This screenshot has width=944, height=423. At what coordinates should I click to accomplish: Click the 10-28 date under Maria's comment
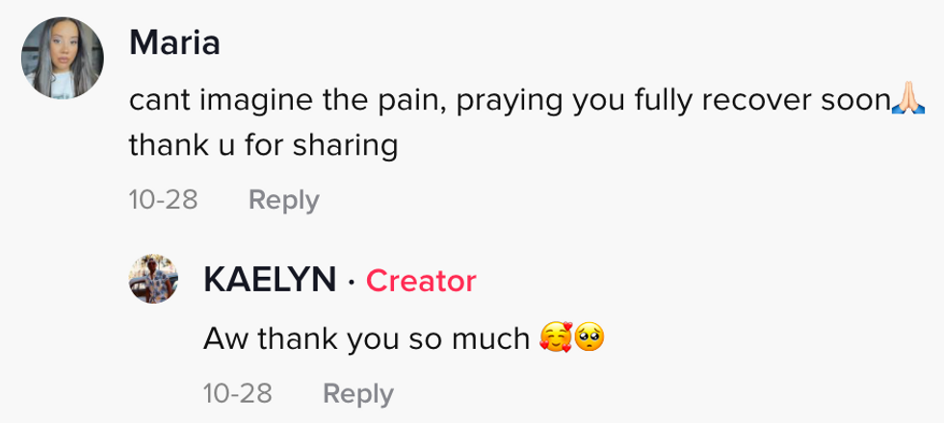(x=163, y=200)
